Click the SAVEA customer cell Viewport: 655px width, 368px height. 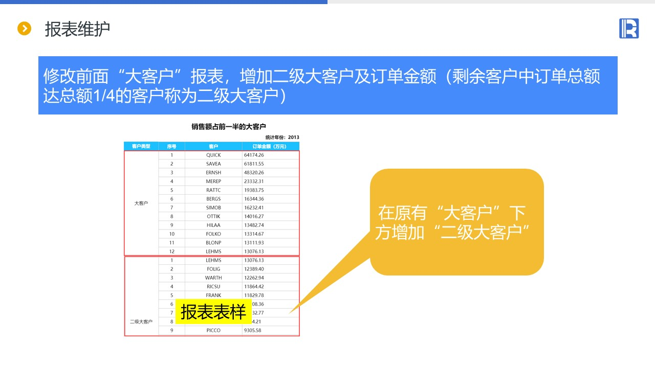pyautogui.click(x=213, y=164)
